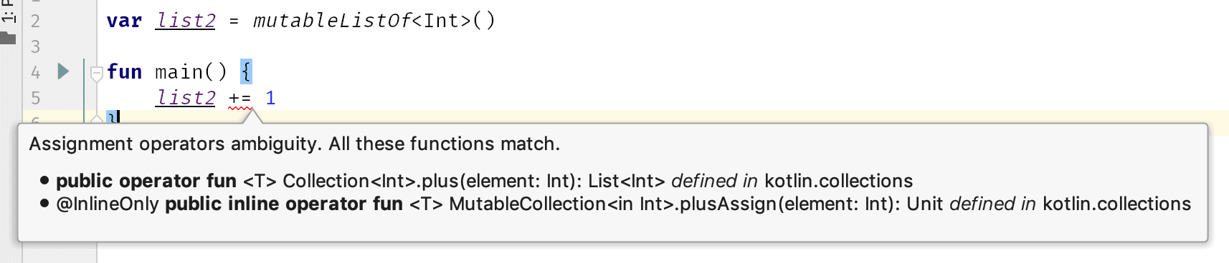Image resolution: width=1229 pixels, height=263 pixels.
Task: Click fold end marker at line 6
Action: [x=97, y=119]
